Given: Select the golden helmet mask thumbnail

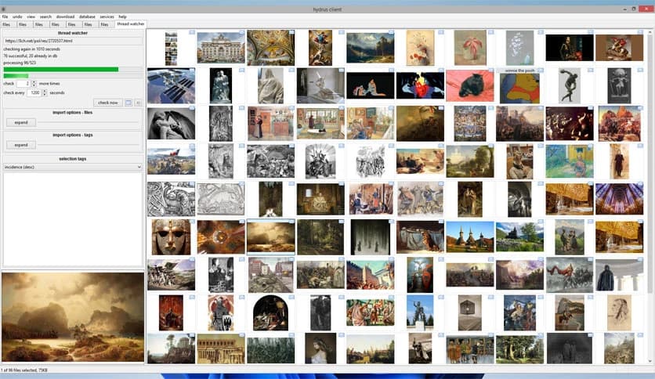Looking at the screenshot, I should [x=171, y=237].
